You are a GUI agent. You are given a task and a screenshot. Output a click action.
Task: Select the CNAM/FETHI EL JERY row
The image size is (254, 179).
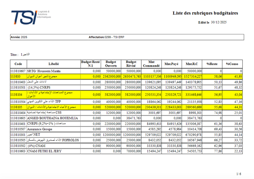tap(126, 151)
